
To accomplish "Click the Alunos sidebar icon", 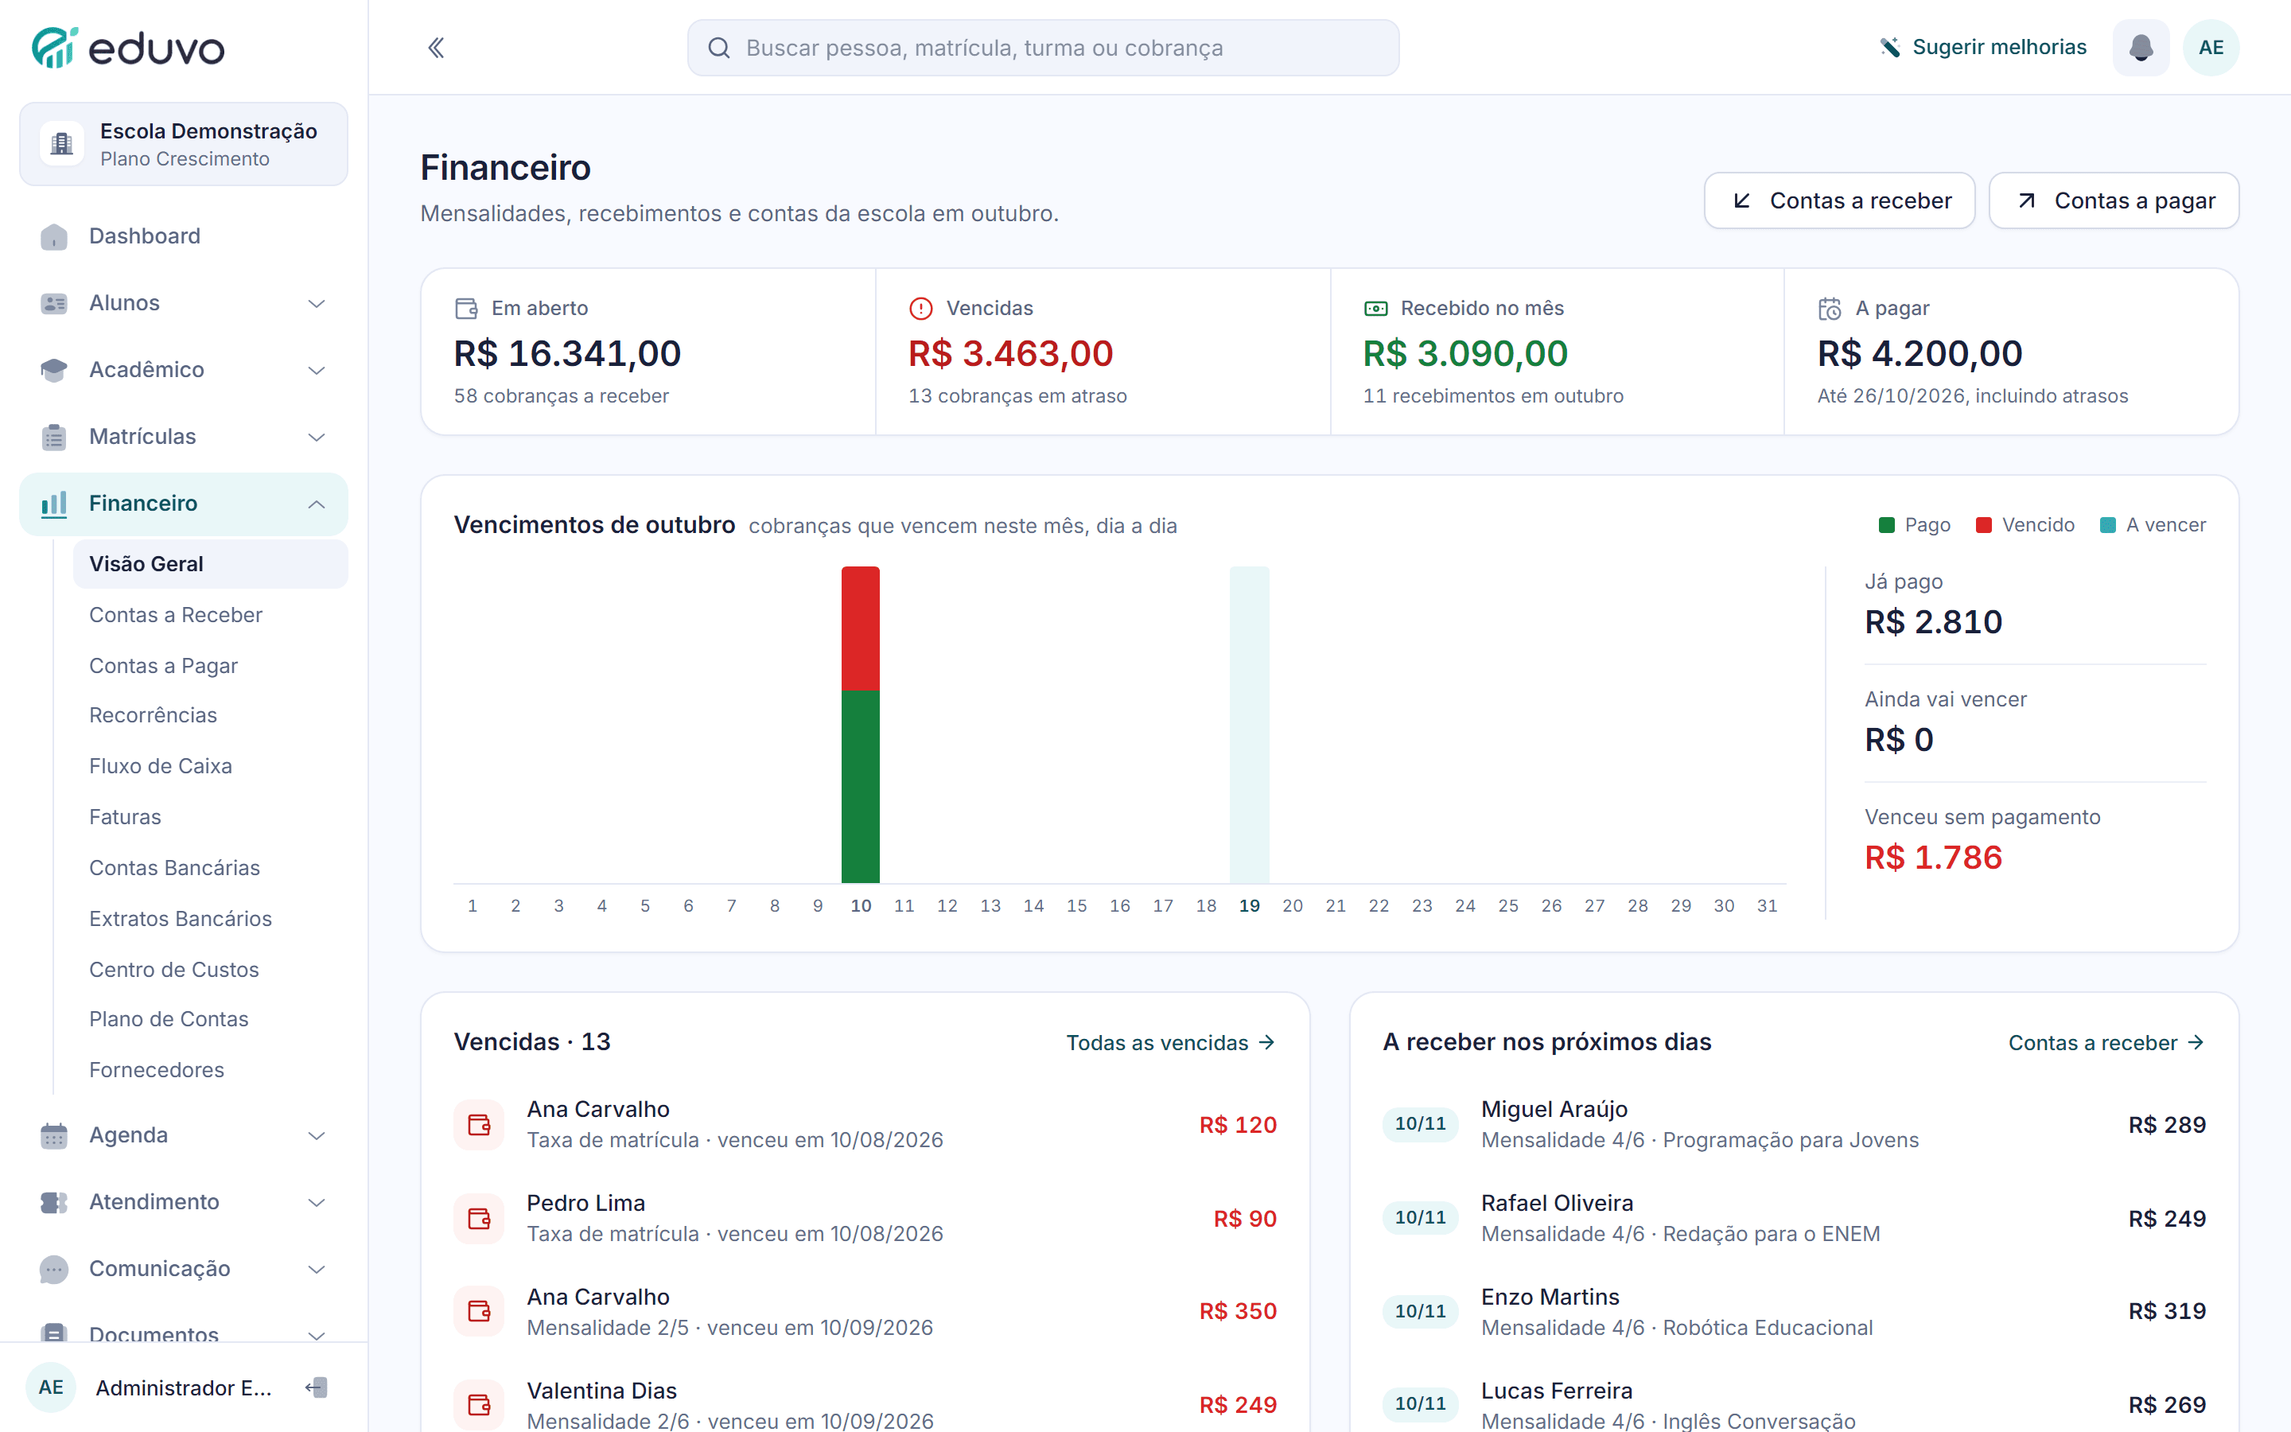I will coord(54,303).
